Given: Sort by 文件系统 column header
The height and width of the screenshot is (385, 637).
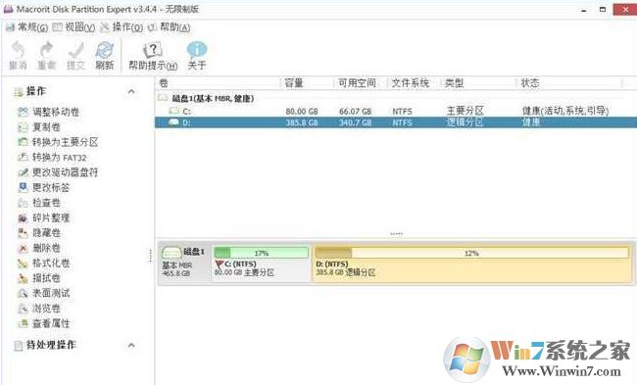Looking at the screenshot, I should 415,83.
